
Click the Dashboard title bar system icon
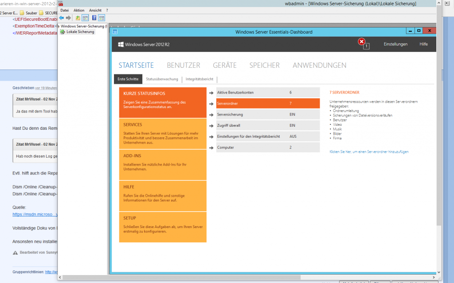click(x=115, y=32)
